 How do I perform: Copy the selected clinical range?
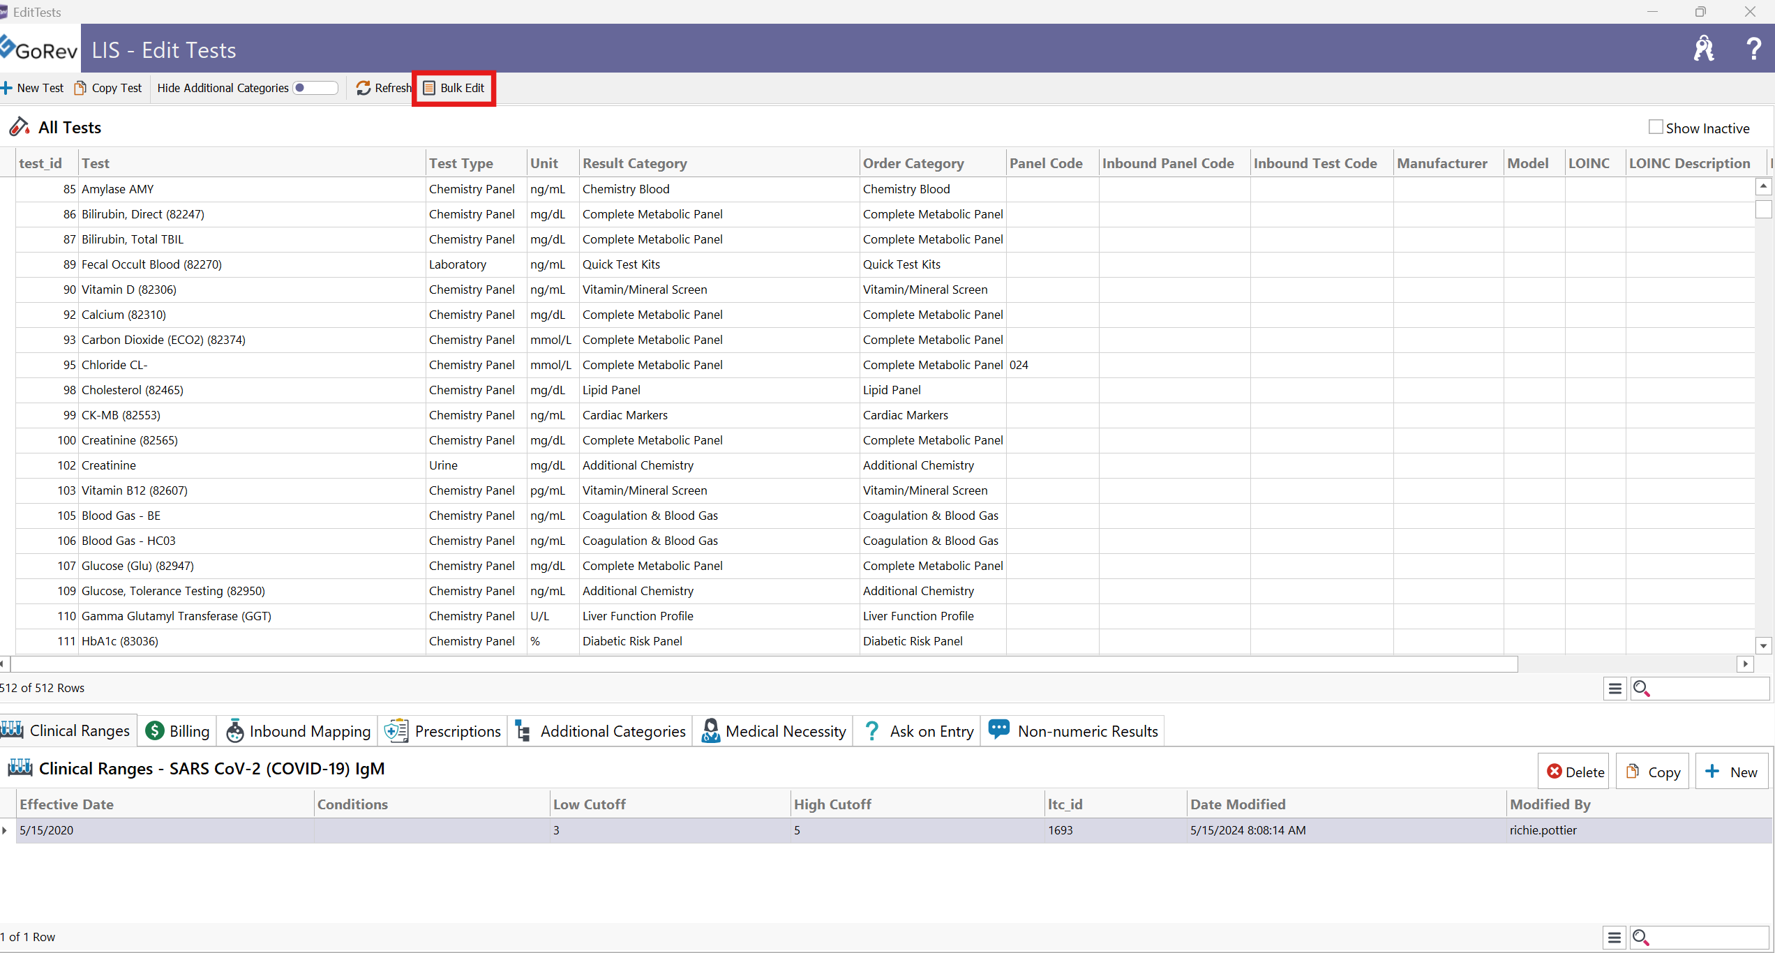point(1652,772)
